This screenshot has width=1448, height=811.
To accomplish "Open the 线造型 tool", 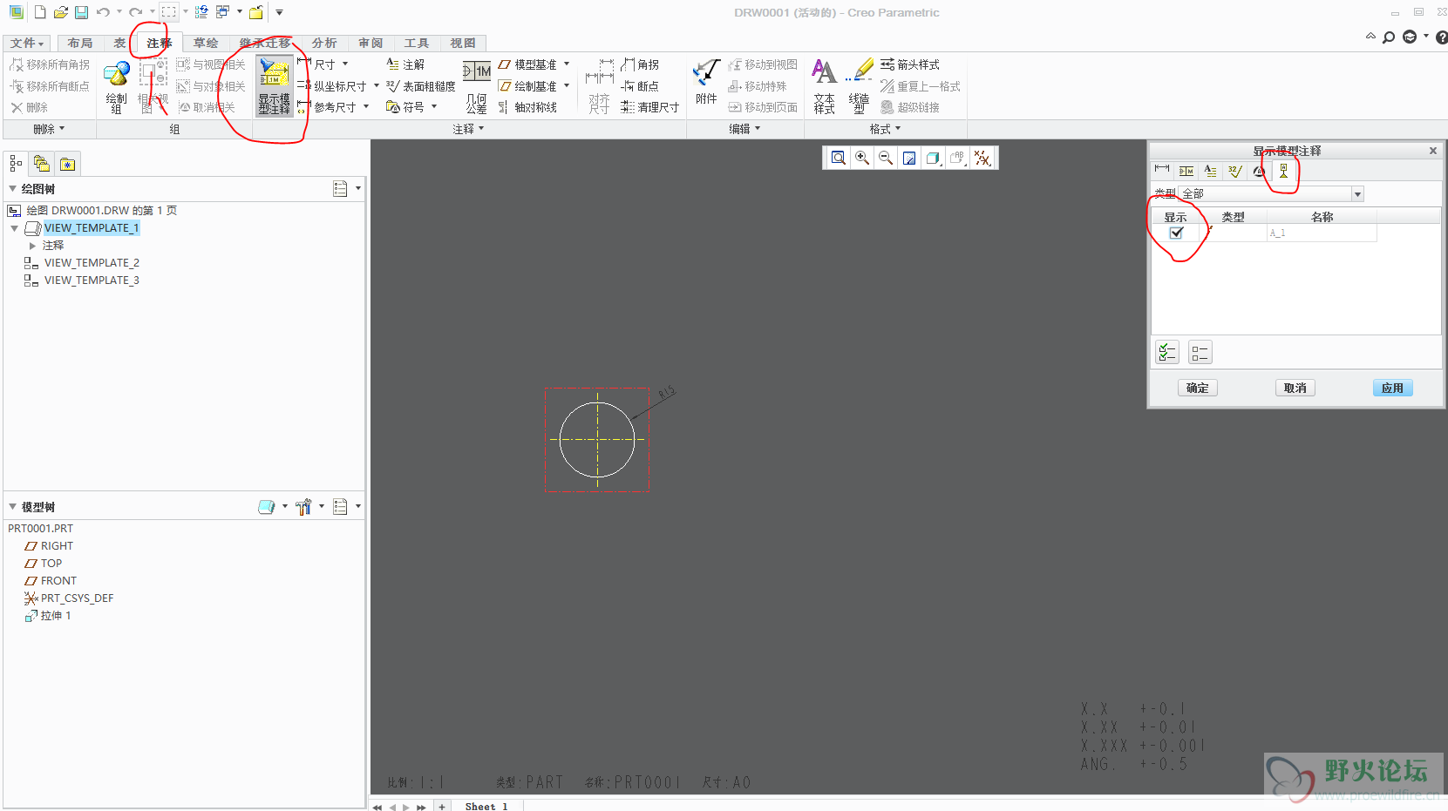I will [x=859, y=86].
